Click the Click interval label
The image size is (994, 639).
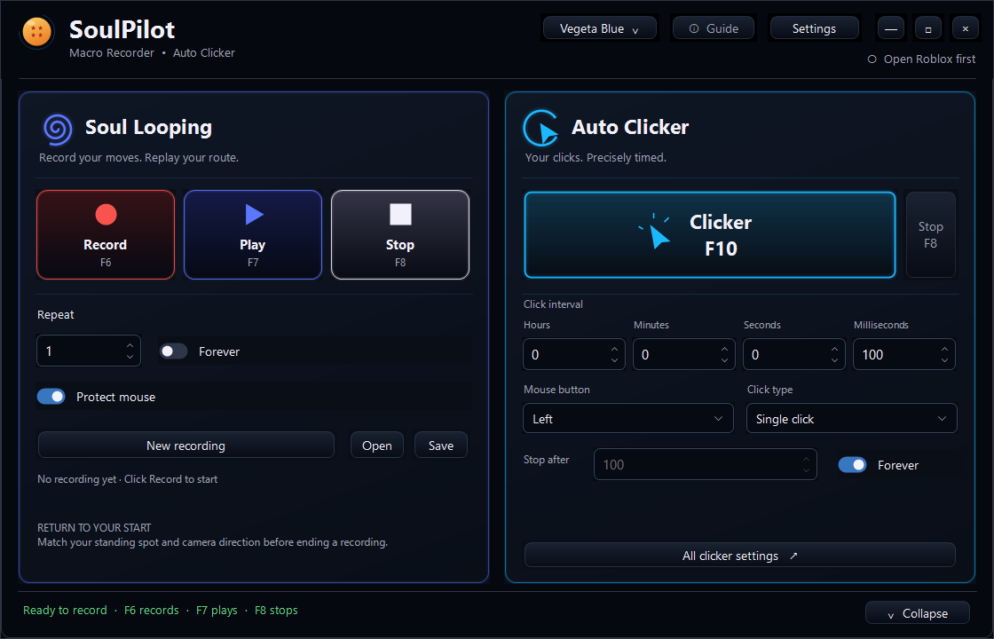(x=554, y=304)
